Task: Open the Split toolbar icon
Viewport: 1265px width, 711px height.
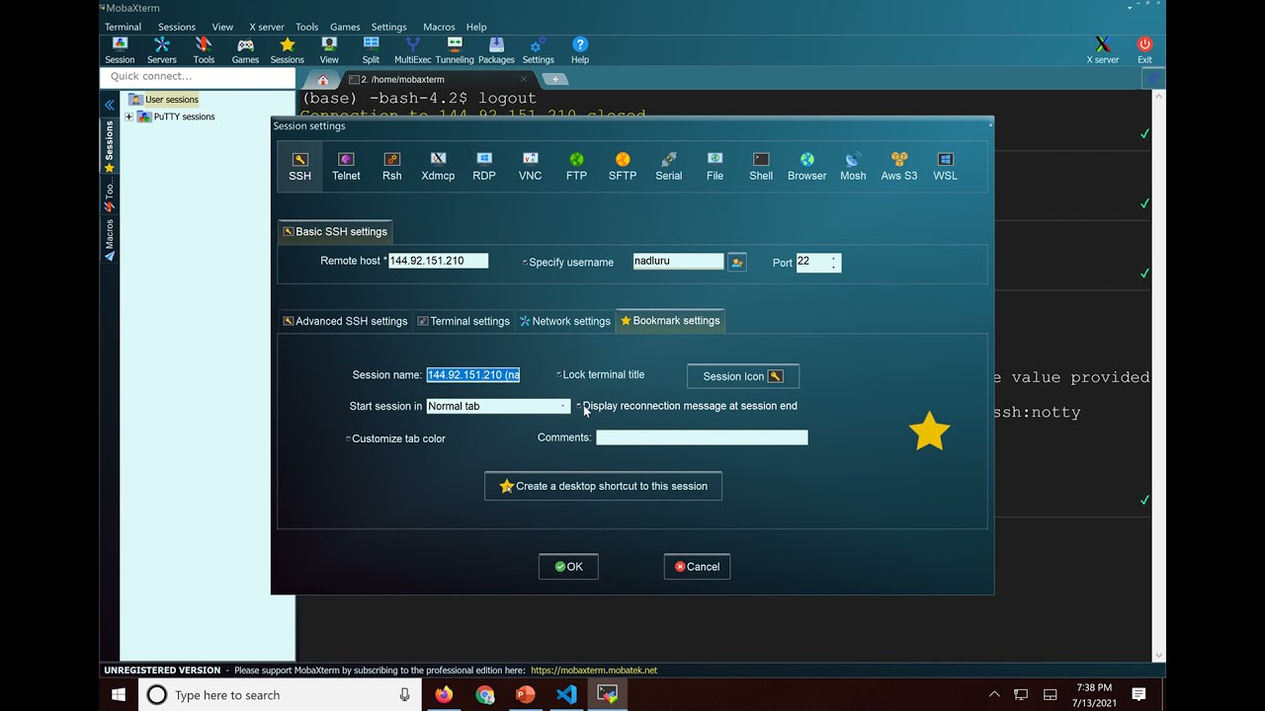Action: point(371,50)
